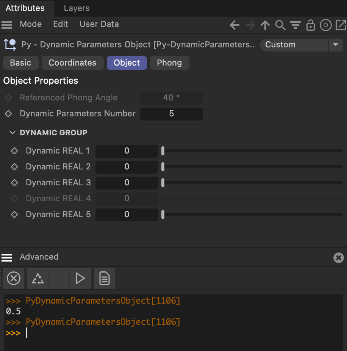Image resolution: width=347 pixels, height=351 pixels.
Task: Click the Dynamic REAL 2 slider handle
Action: click(x=163, y=167)
